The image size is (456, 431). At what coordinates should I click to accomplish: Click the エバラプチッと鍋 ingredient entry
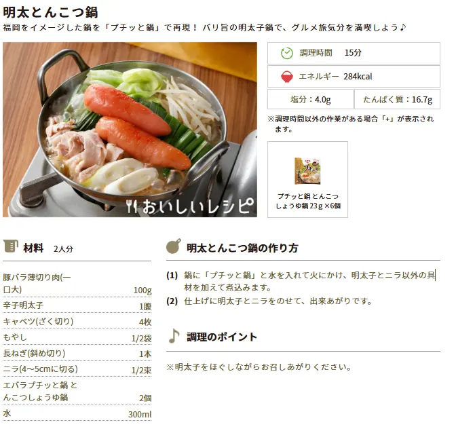coord(77,391)
